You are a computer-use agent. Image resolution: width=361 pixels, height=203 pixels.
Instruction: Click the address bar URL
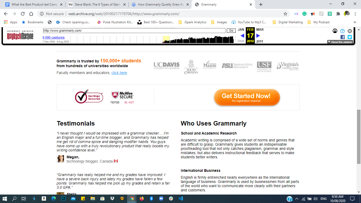tap(124, 14)
